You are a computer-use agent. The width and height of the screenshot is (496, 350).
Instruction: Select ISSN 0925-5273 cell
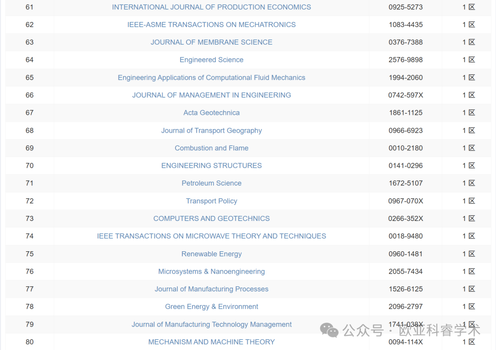pyautogui.click(x=406, y=7)
